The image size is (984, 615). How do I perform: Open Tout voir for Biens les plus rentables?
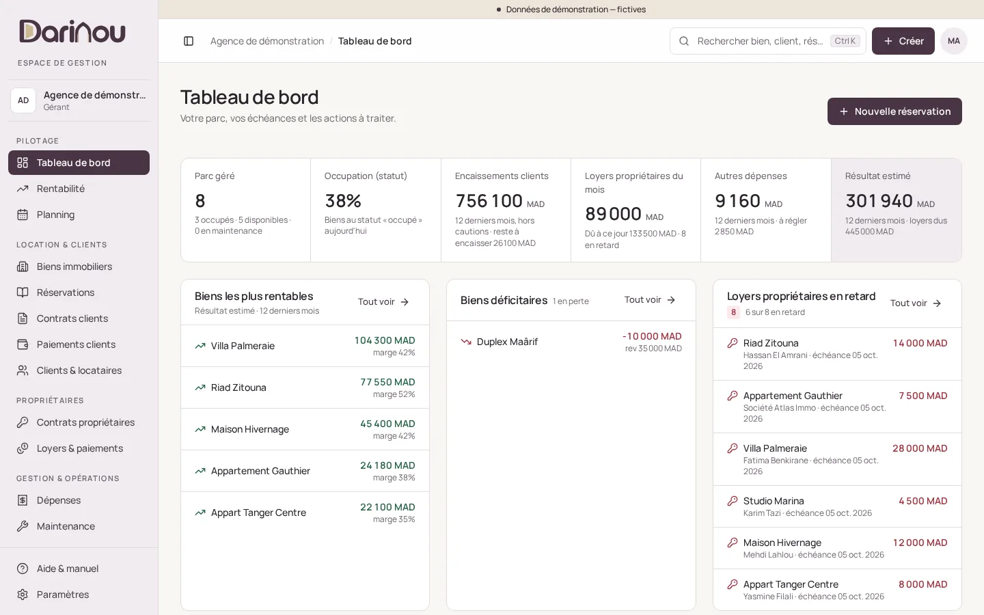click(x=383, y=302)
